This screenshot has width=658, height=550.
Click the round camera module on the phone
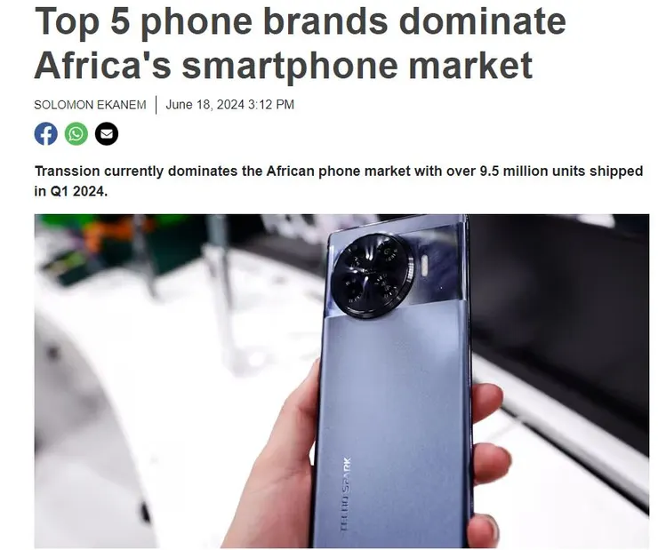(x=373, y=275)
